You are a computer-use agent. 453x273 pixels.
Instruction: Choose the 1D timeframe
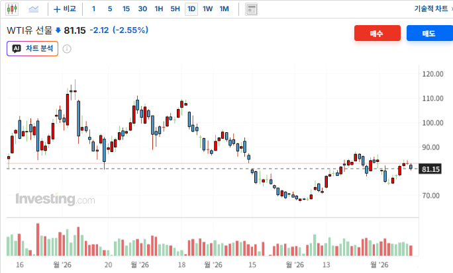[x=191, y=9]
